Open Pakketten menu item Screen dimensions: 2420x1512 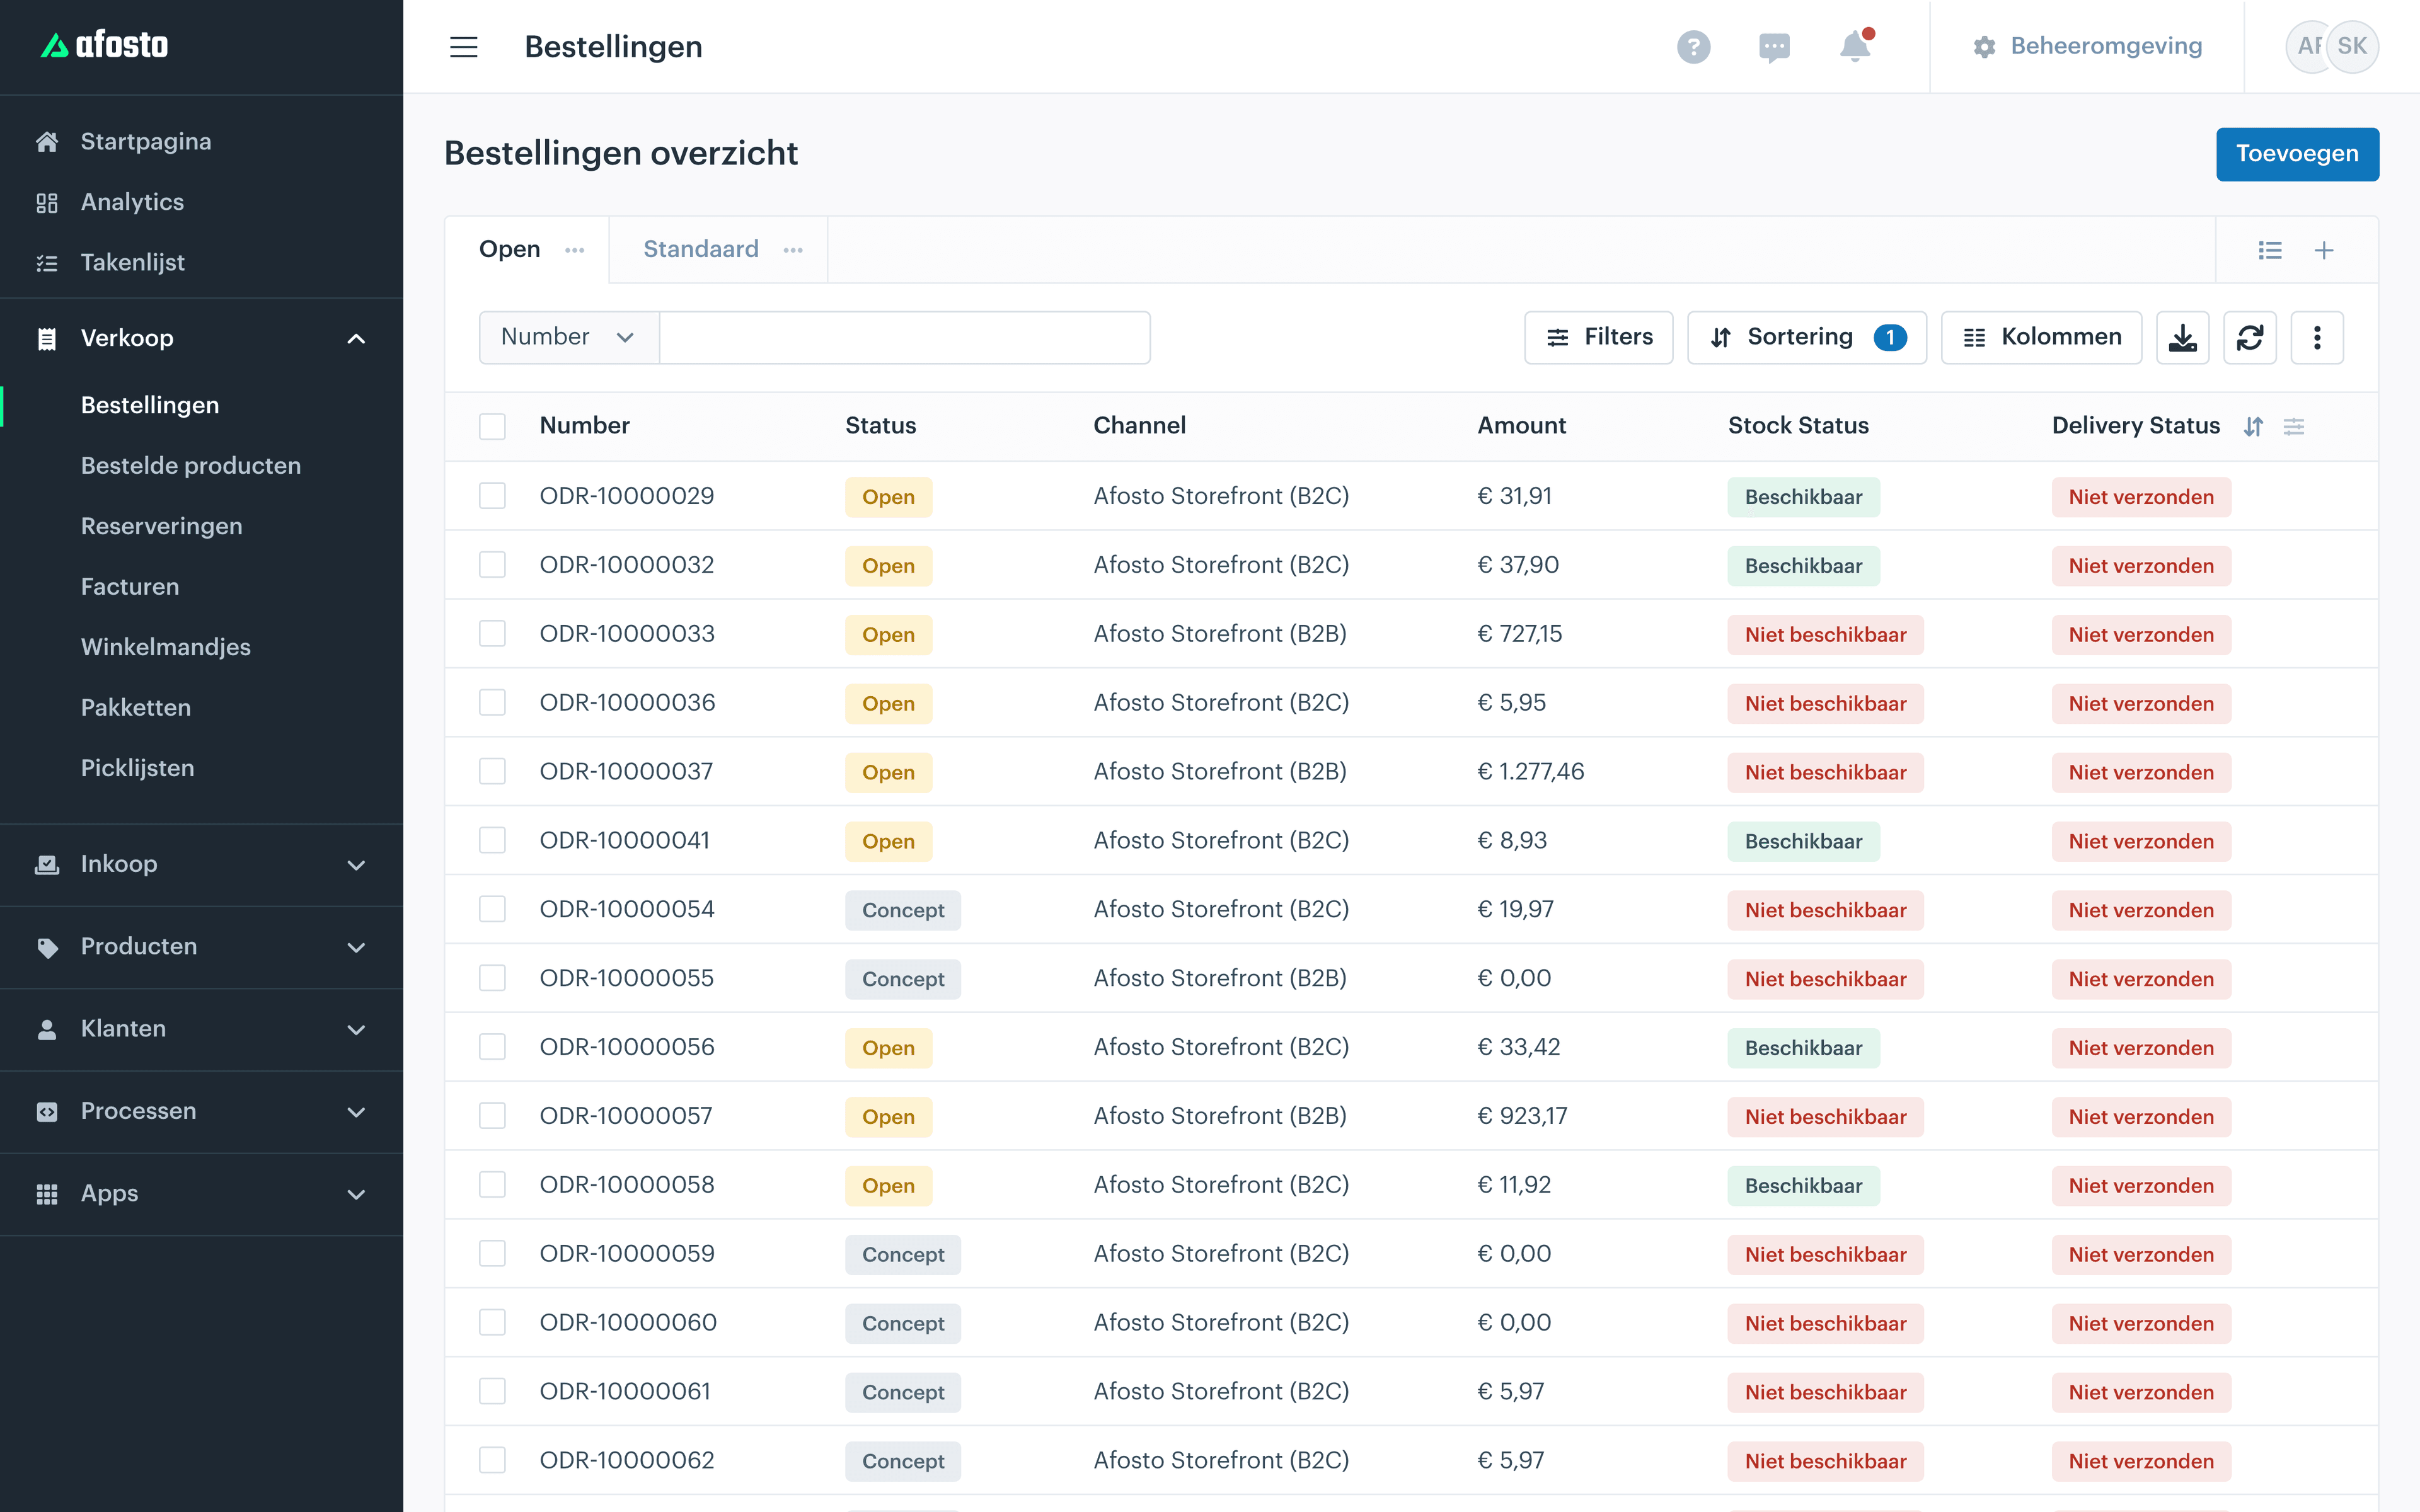coord(136,708)
